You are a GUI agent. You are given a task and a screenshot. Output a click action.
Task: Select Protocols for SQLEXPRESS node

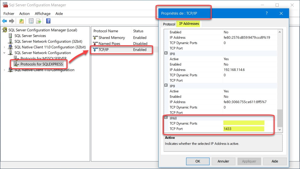click(42, 64)
